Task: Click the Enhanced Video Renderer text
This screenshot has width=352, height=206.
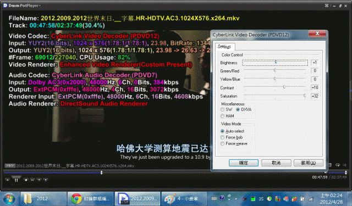Action: (x=126, y=65)
